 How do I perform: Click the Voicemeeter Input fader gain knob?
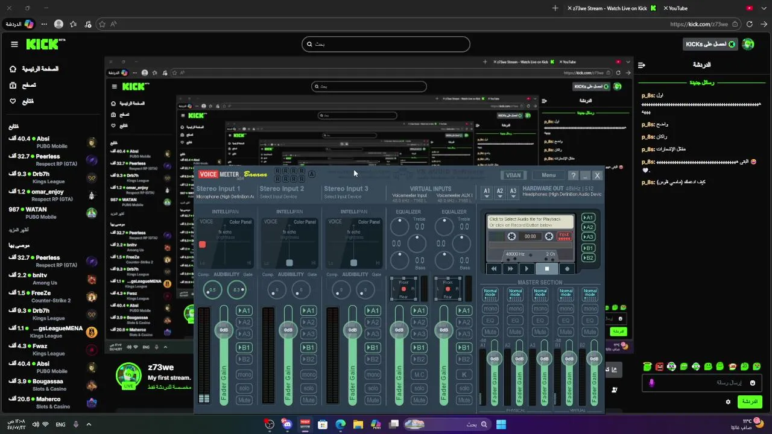pyautogui.click(x=399, y=330)
